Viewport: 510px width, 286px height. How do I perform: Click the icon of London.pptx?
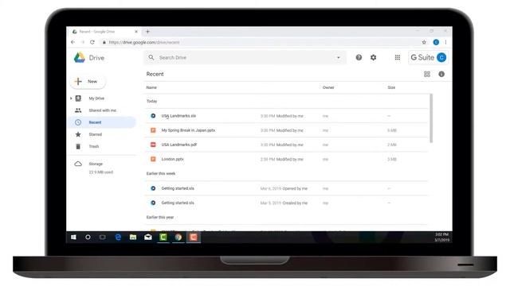click(x=153, y=159)
